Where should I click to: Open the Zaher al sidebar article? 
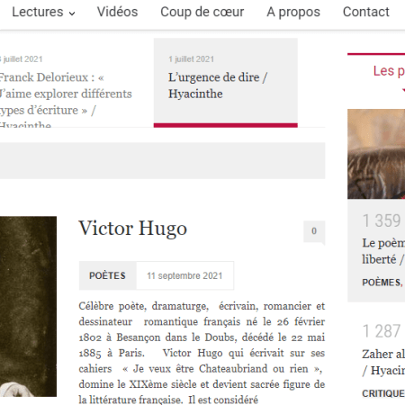383,362
